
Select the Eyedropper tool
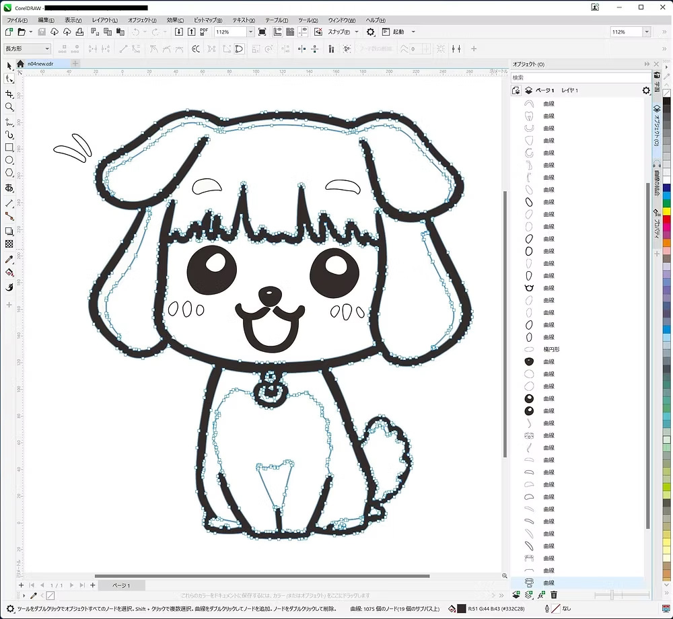click(9, 259)
